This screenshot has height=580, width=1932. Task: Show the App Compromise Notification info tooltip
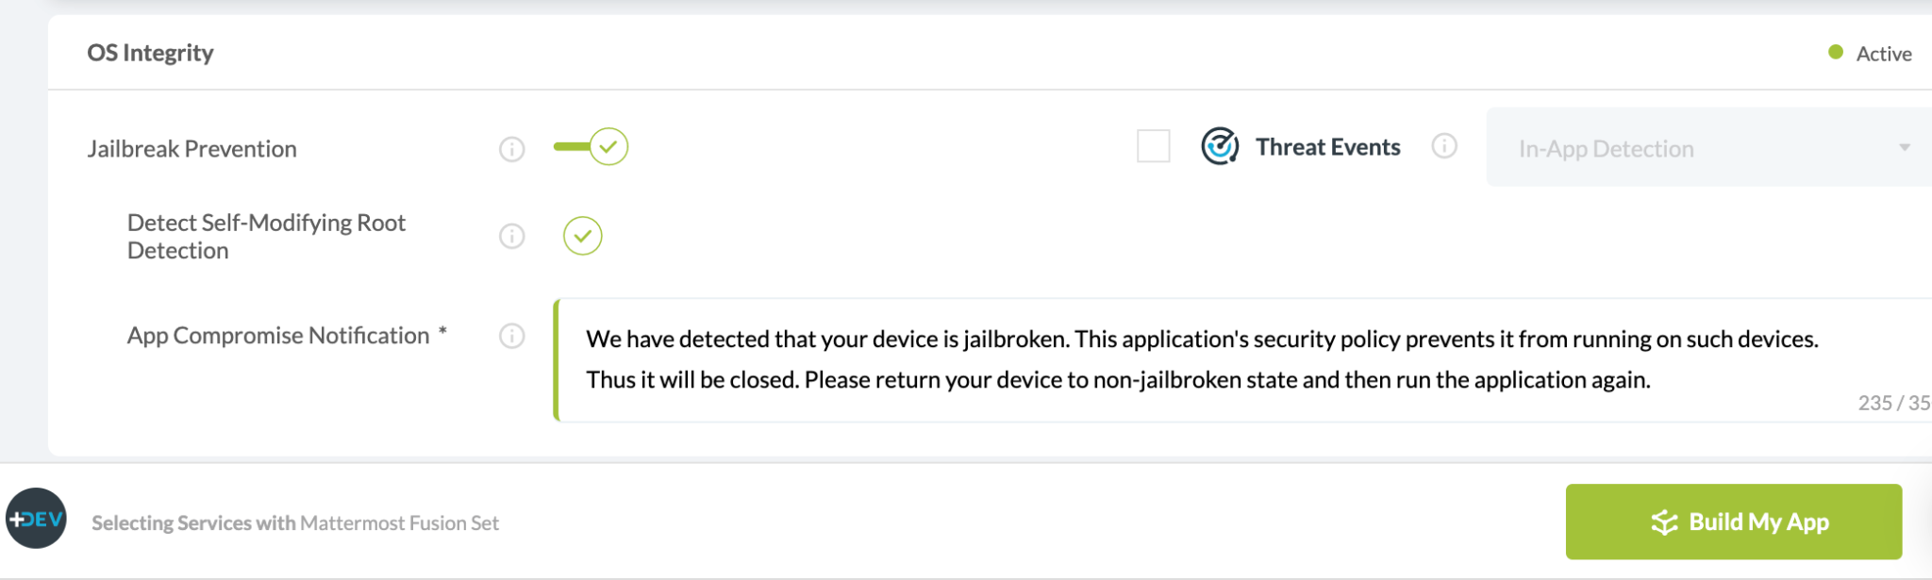point(511,336)
